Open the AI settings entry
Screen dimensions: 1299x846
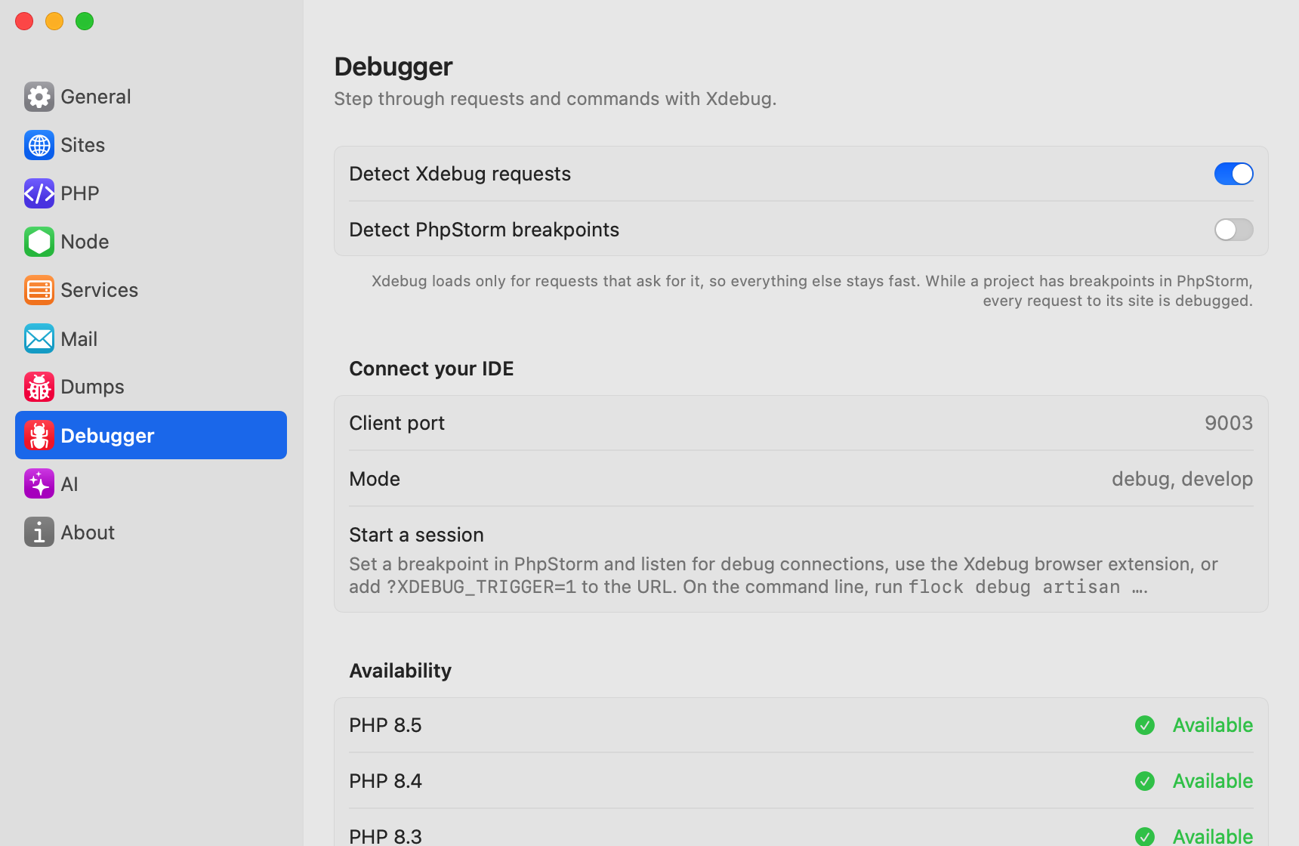click(151, 483)
